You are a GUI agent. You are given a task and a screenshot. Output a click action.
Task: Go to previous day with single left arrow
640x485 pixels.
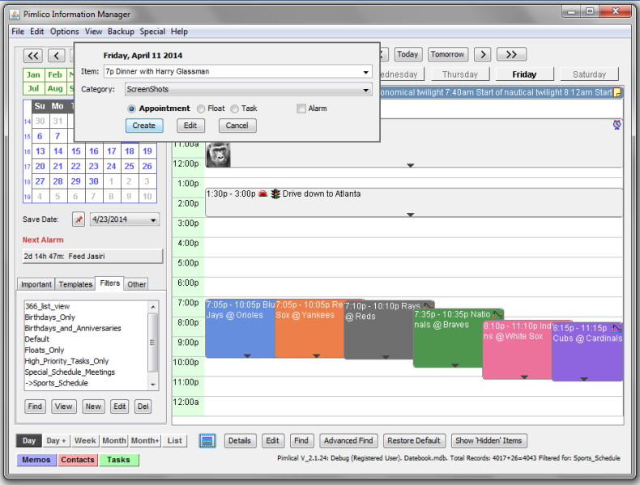(57, 55)
